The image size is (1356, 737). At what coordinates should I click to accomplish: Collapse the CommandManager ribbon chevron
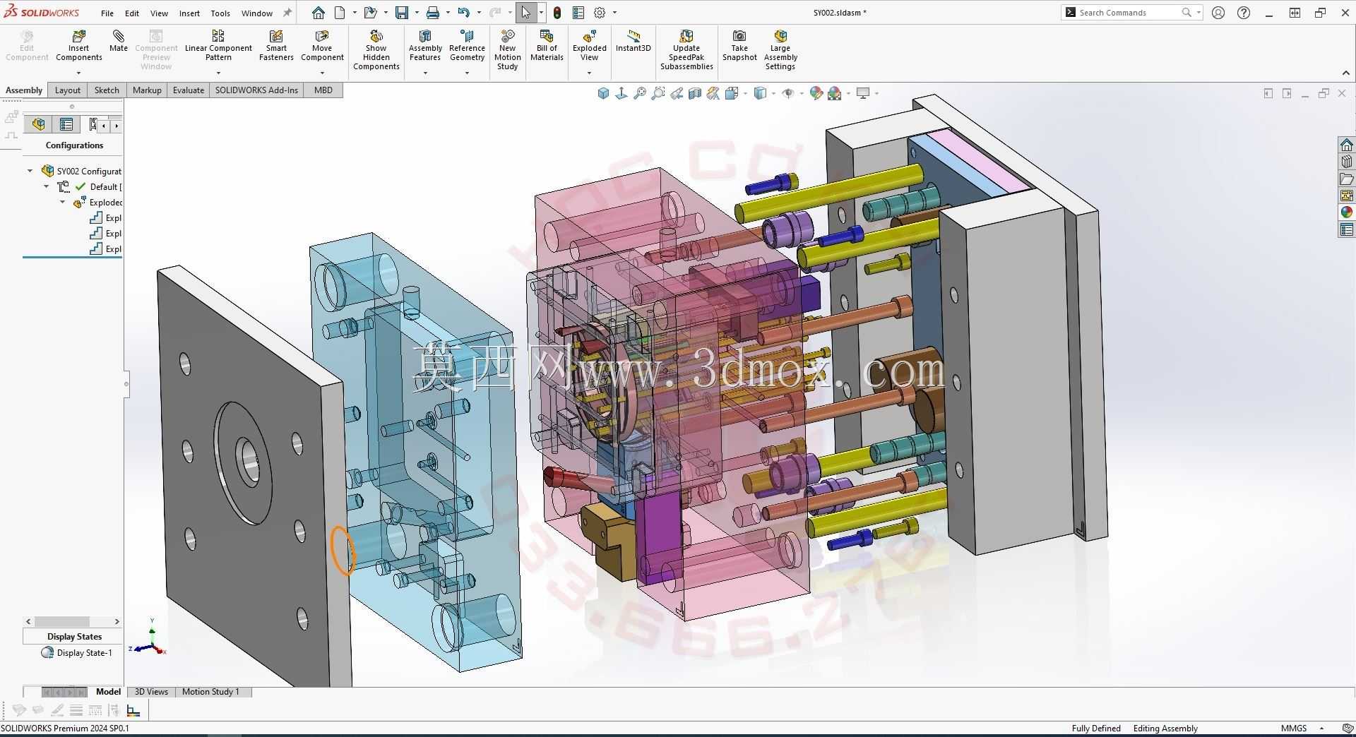(x=1345, y=73)
